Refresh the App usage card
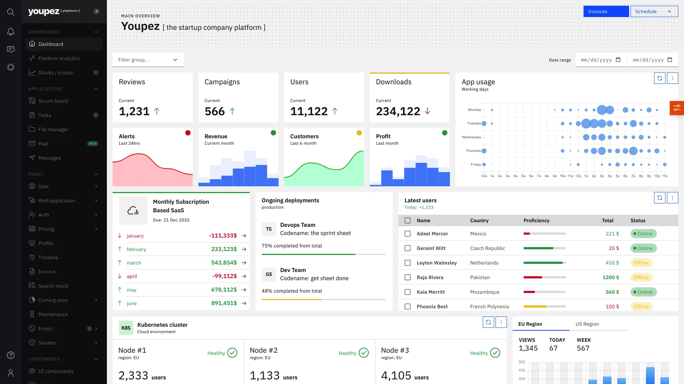Viewport: 684px width, 384px height. pos(660,78)
